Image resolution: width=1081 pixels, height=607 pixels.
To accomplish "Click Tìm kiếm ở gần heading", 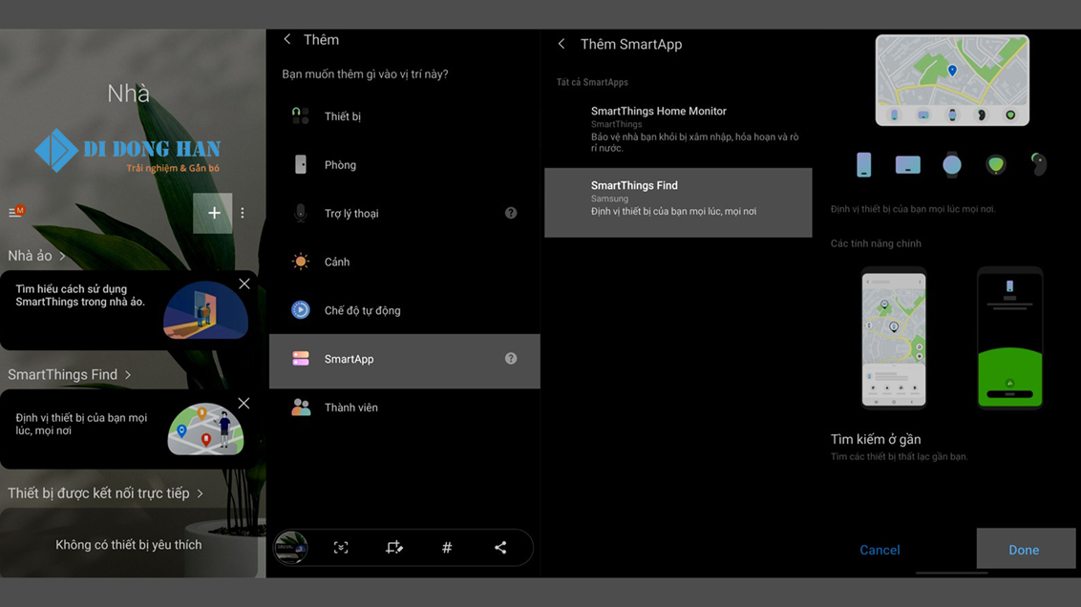I will [x=876, y=439].
